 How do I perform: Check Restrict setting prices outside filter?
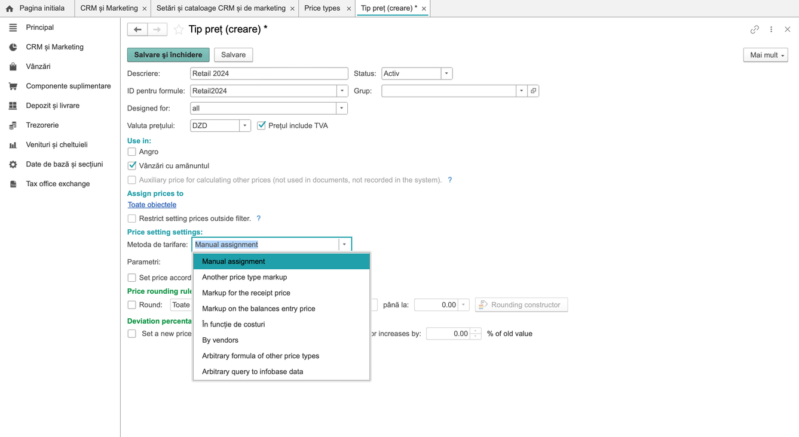[x=132, y=219]
